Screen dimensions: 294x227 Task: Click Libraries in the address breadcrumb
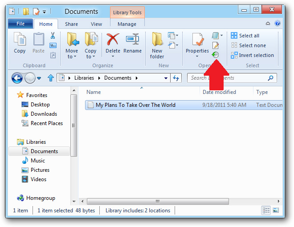pyautogui.click(x=84, y=78)
